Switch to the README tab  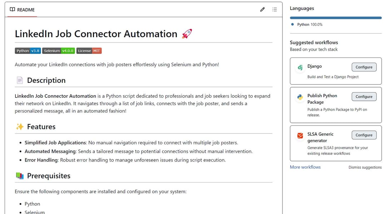coord(22,10)
